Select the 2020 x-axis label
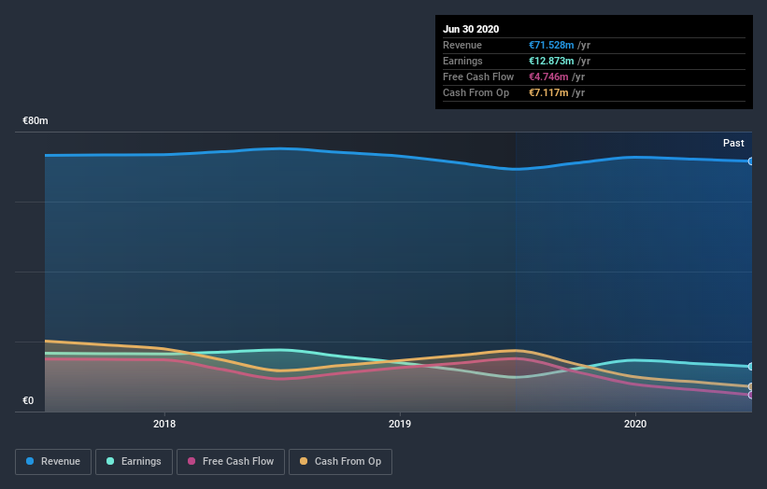This screenshot has width=767, height=489. 635,424
